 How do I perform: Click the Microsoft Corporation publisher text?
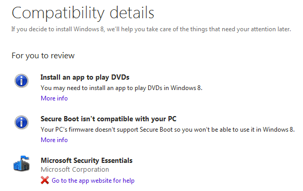click(x=75, y=170)
